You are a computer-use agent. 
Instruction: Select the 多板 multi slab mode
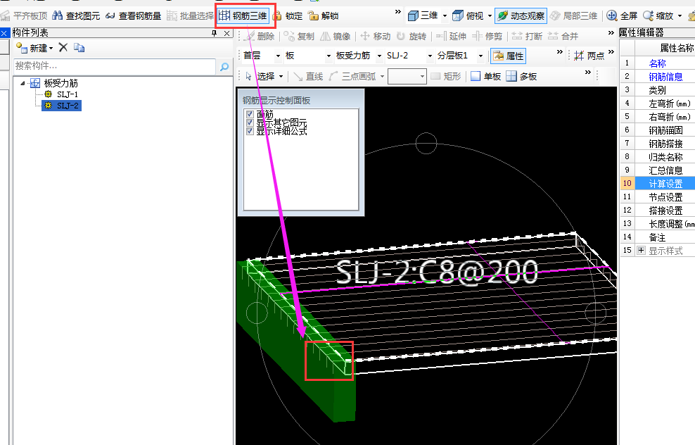(522, 76)
